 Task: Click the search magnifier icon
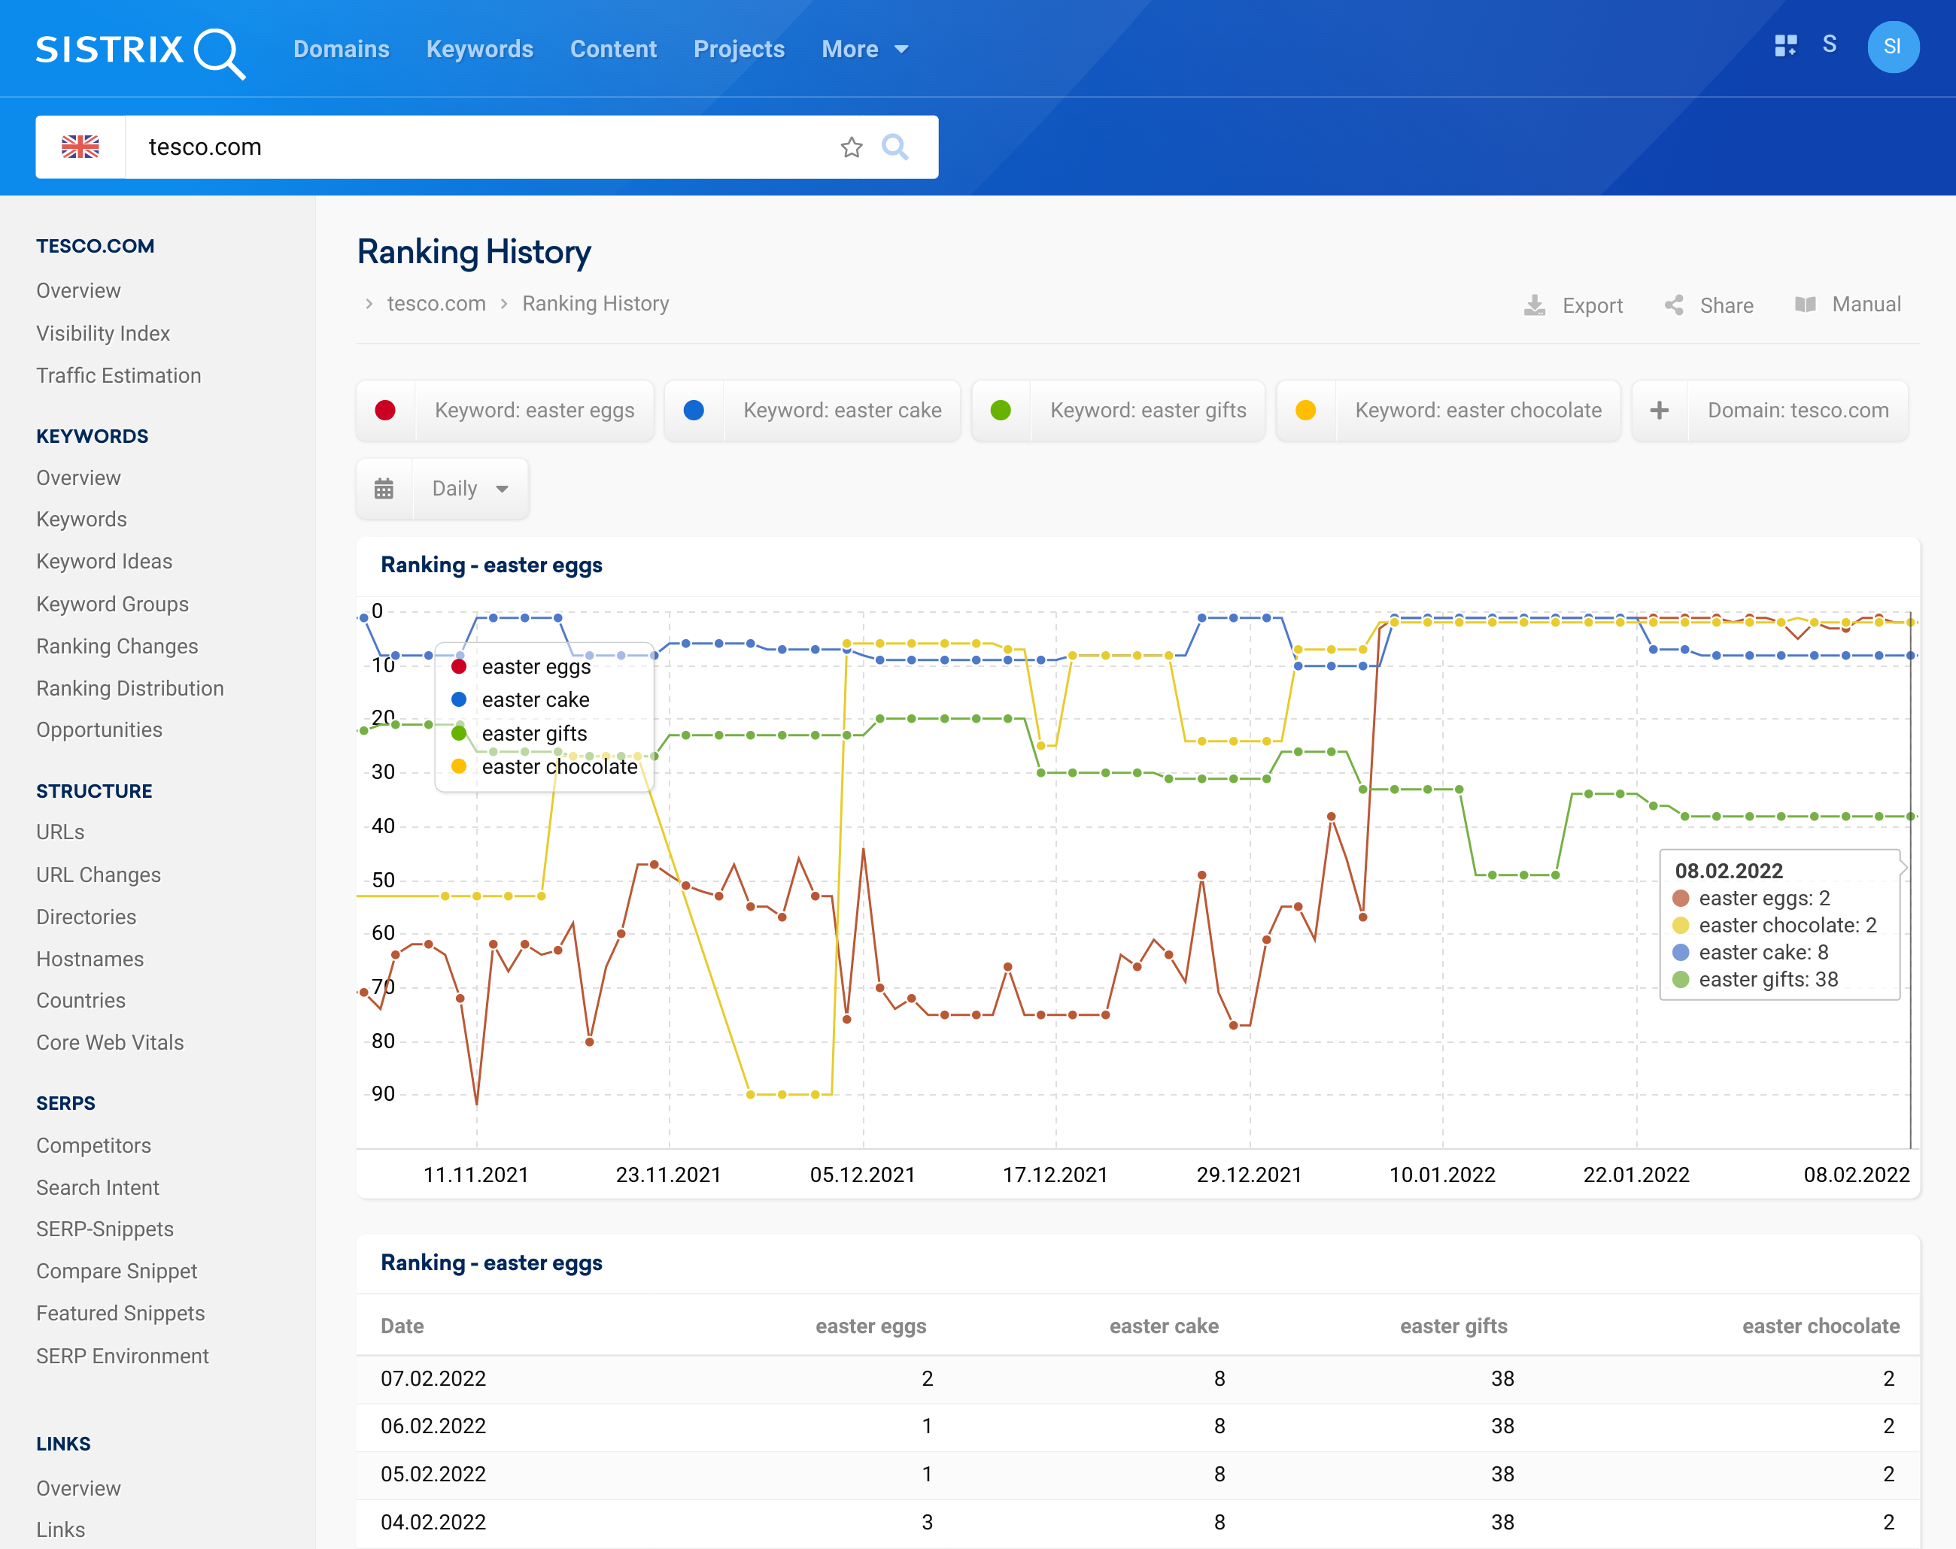click(x=894, y=147)
